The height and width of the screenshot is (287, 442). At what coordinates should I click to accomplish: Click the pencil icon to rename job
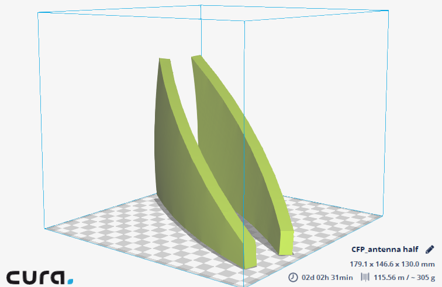(430, 249)
